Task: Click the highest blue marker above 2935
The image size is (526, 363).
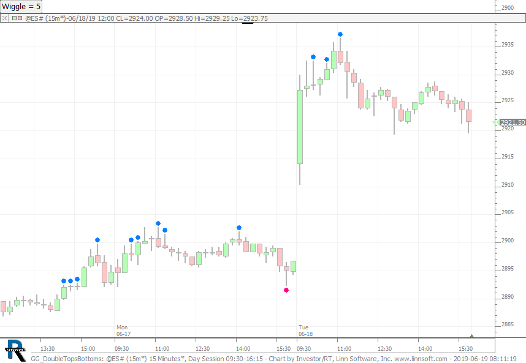Action: (340, 34)
